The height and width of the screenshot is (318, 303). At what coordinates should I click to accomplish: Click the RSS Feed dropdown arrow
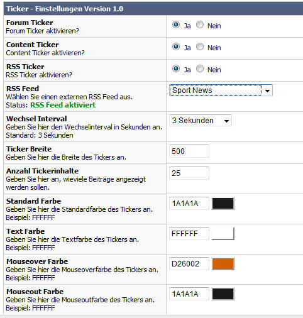267,90
